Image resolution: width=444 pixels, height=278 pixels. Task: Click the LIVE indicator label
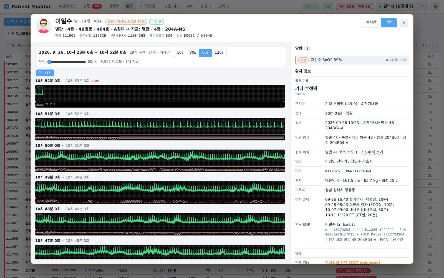click(x=95, y=81)
